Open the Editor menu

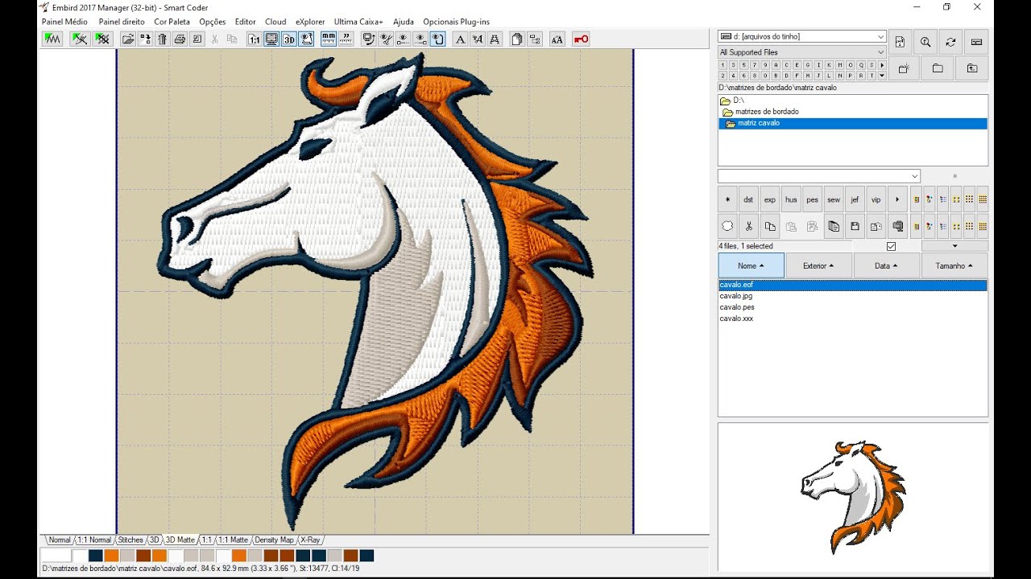(246, 22)
